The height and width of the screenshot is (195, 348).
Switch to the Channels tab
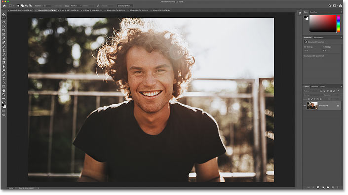(x=314, y=86)
